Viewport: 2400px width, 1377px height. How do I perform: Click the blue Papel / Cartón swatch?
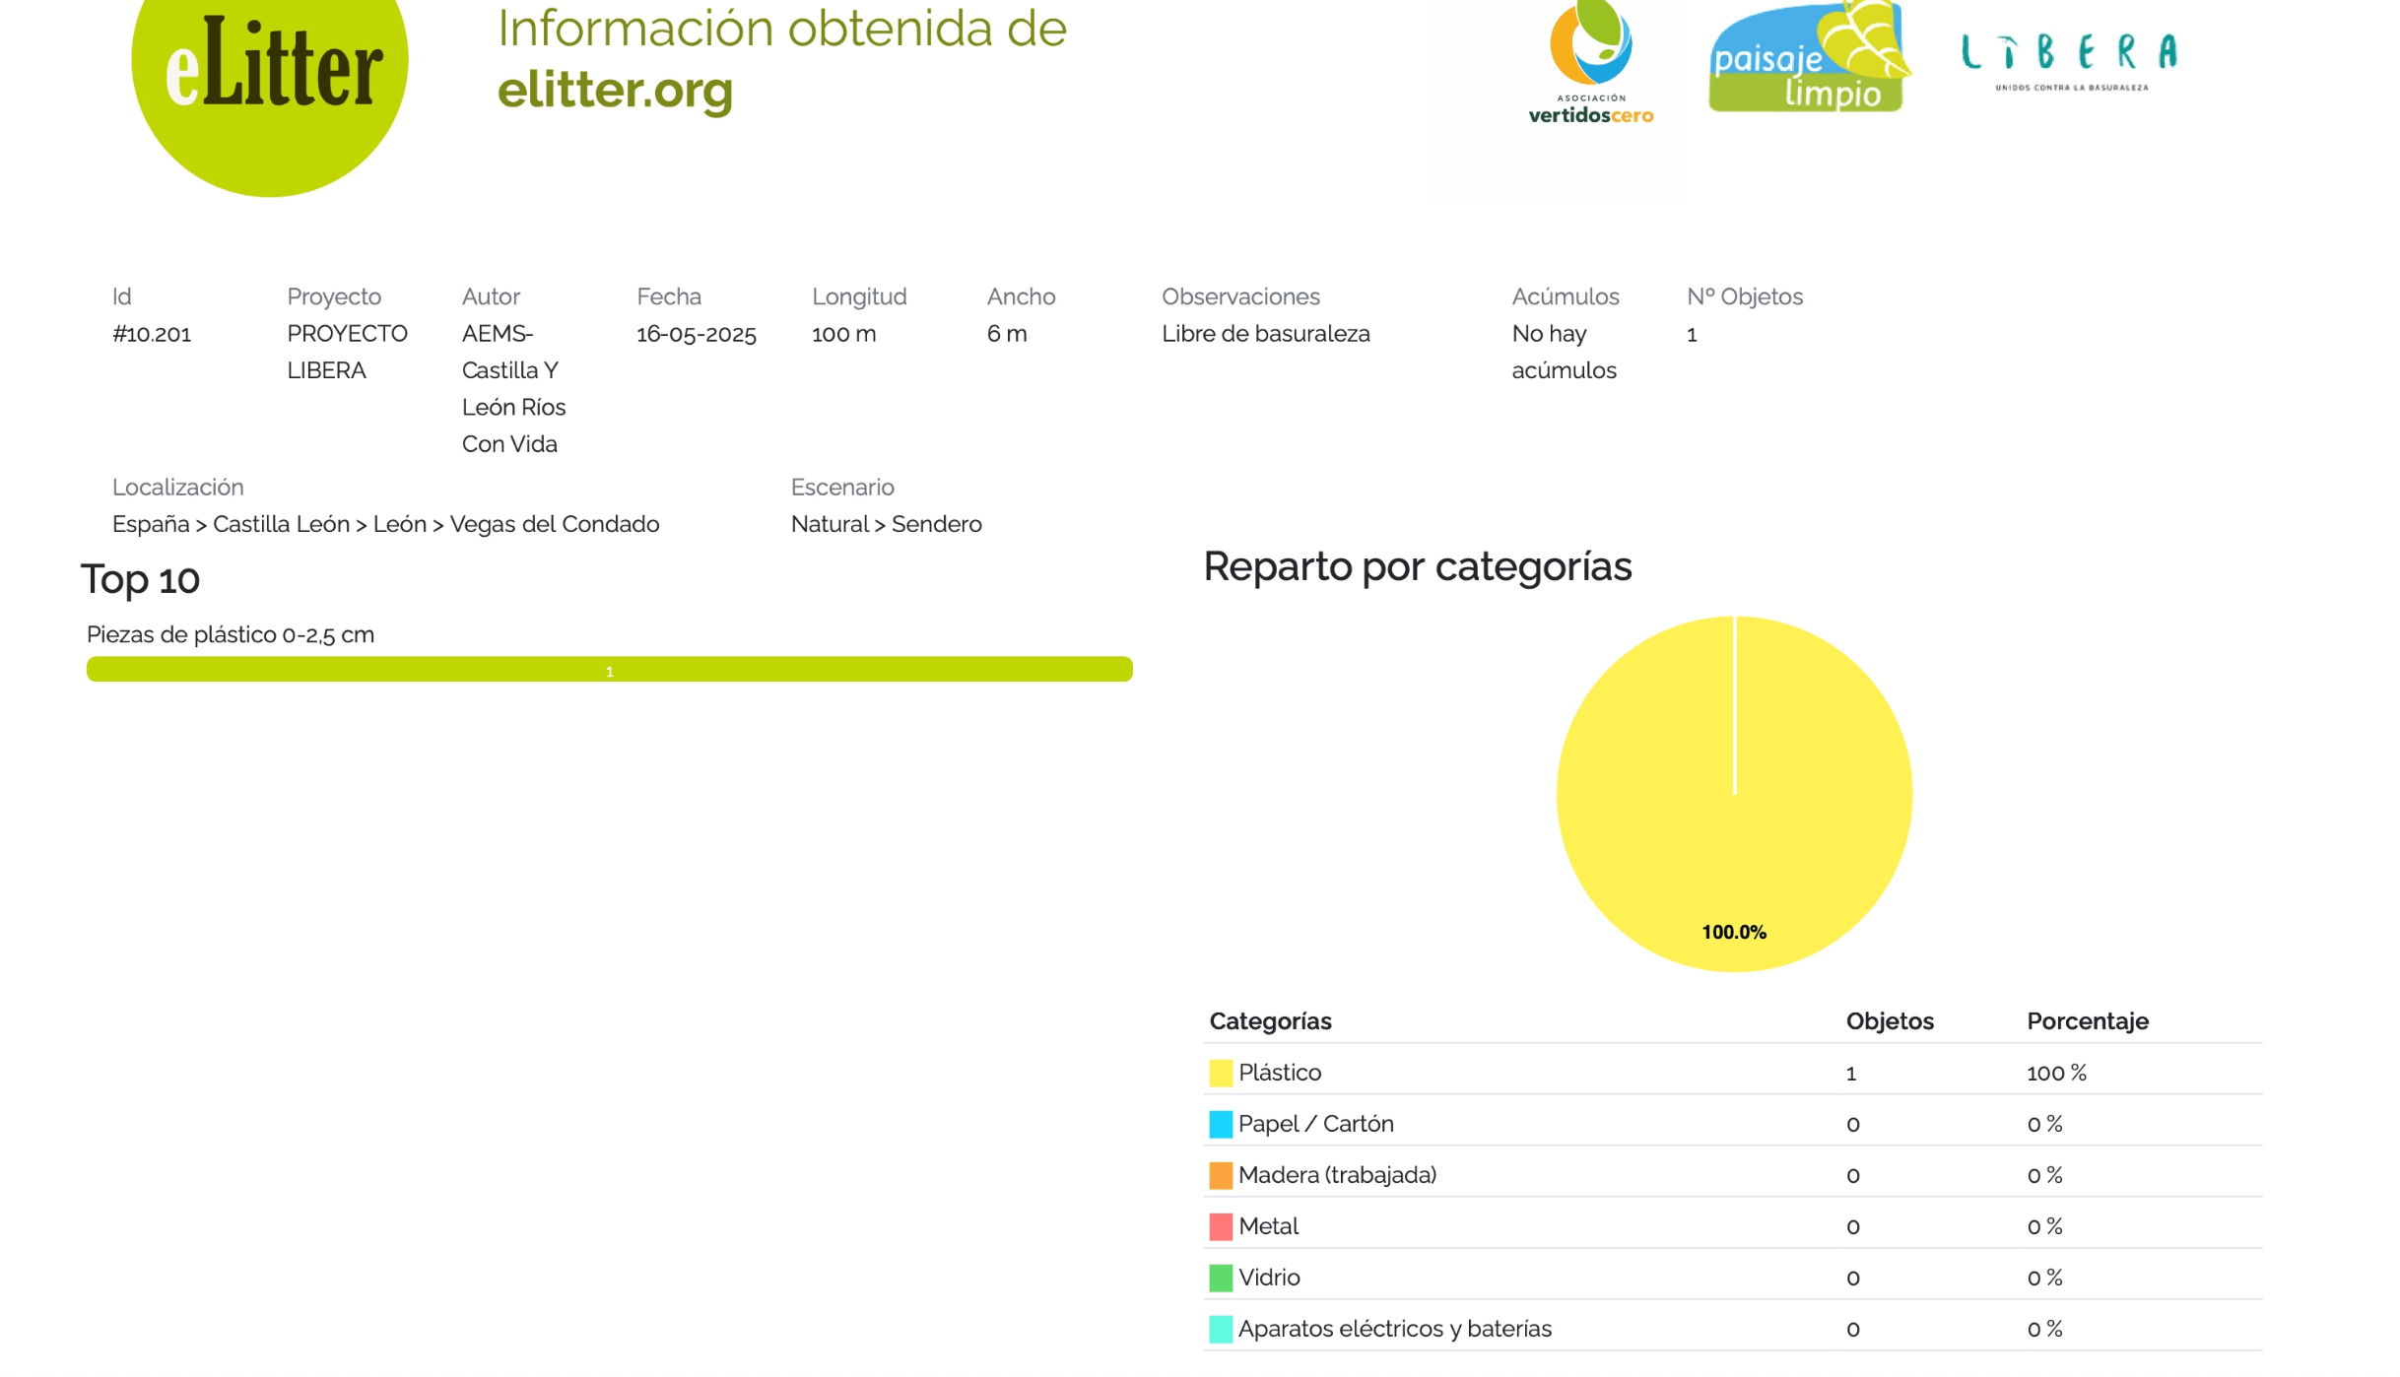click(x=1220, y=1124)
